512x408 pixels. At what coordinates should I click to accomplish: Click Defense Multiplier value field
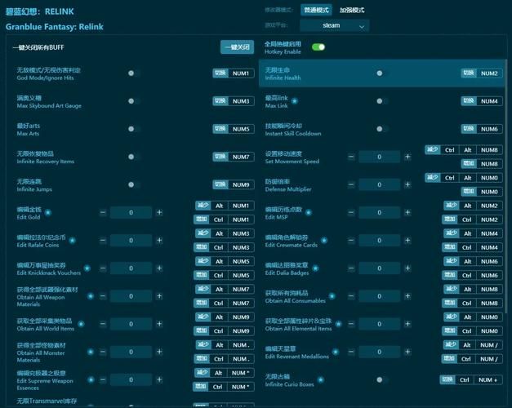[379, 184]
